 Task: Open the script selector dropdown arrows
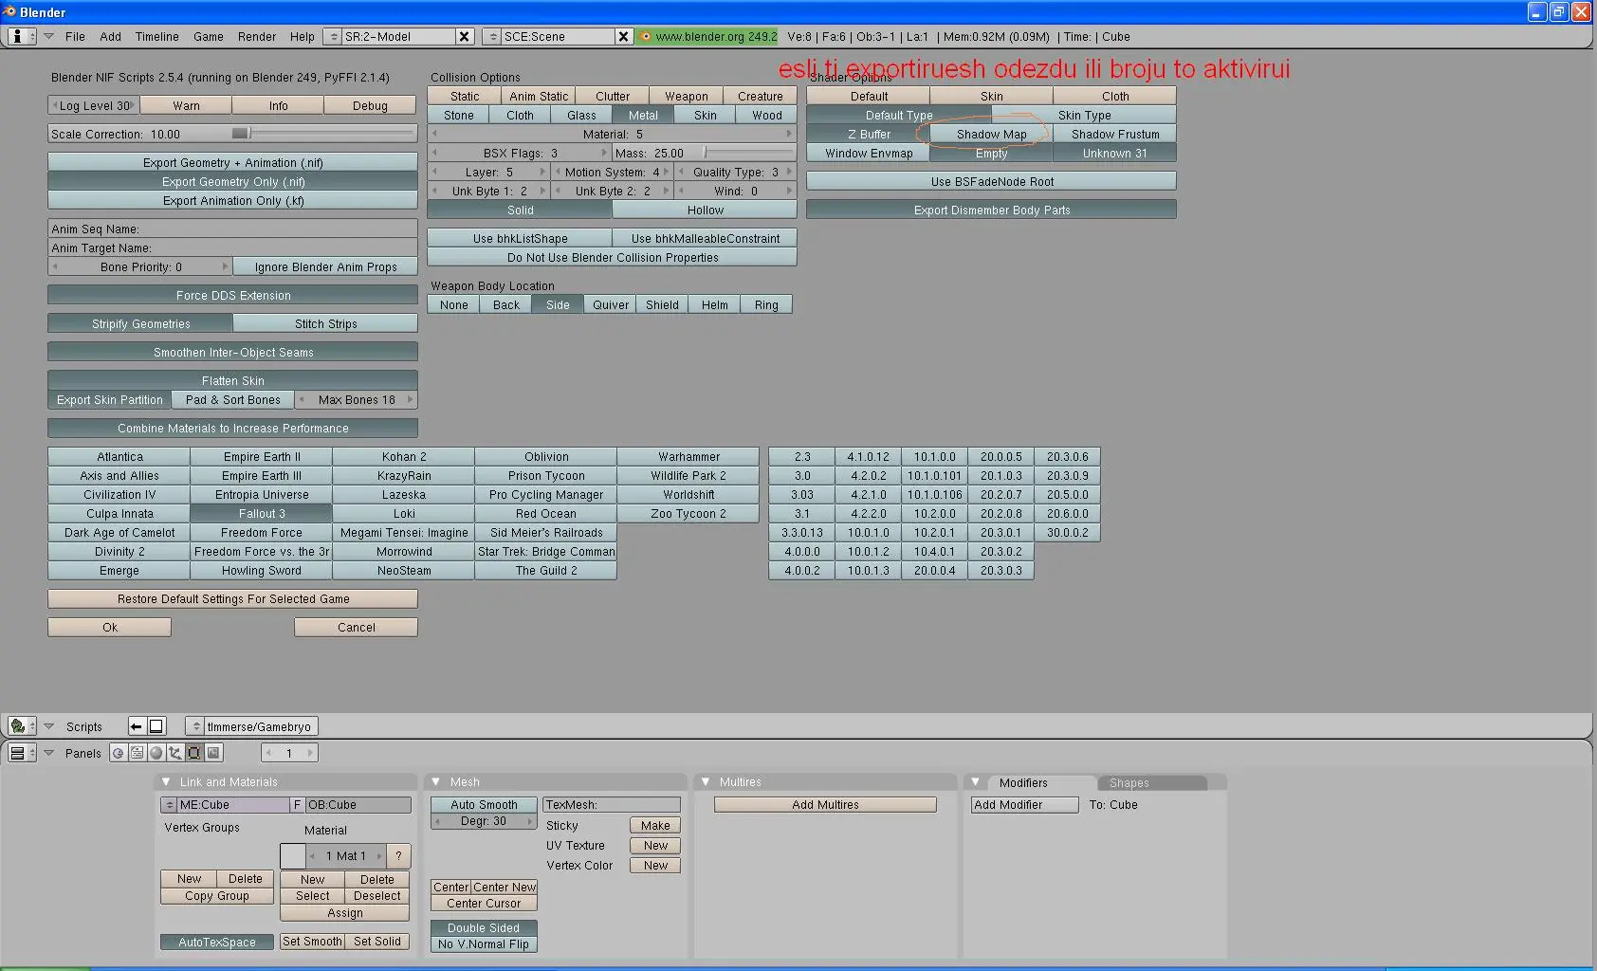196,726
